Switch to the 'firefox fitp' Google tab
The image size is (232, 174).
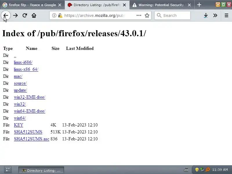tap(32, 5)
